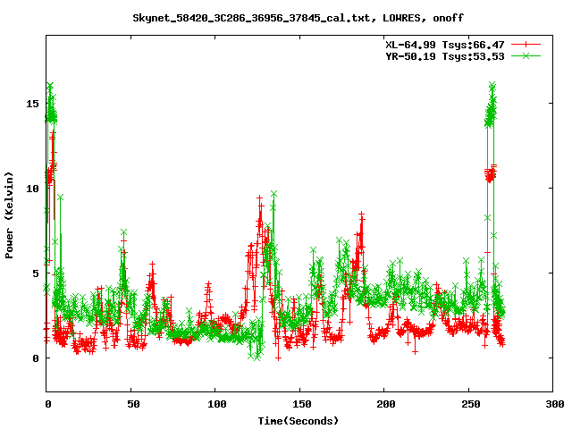Click the 250 tick label on the time axis
The width and height of the screenshot is (572, 429).
pos(468,404)
